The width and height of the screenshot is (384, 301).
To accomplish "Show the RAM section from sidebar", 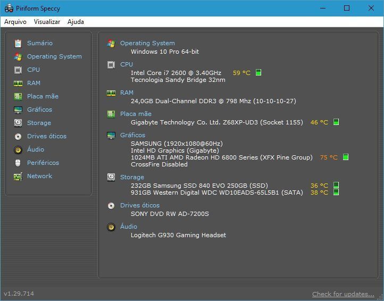I will 34,83.
